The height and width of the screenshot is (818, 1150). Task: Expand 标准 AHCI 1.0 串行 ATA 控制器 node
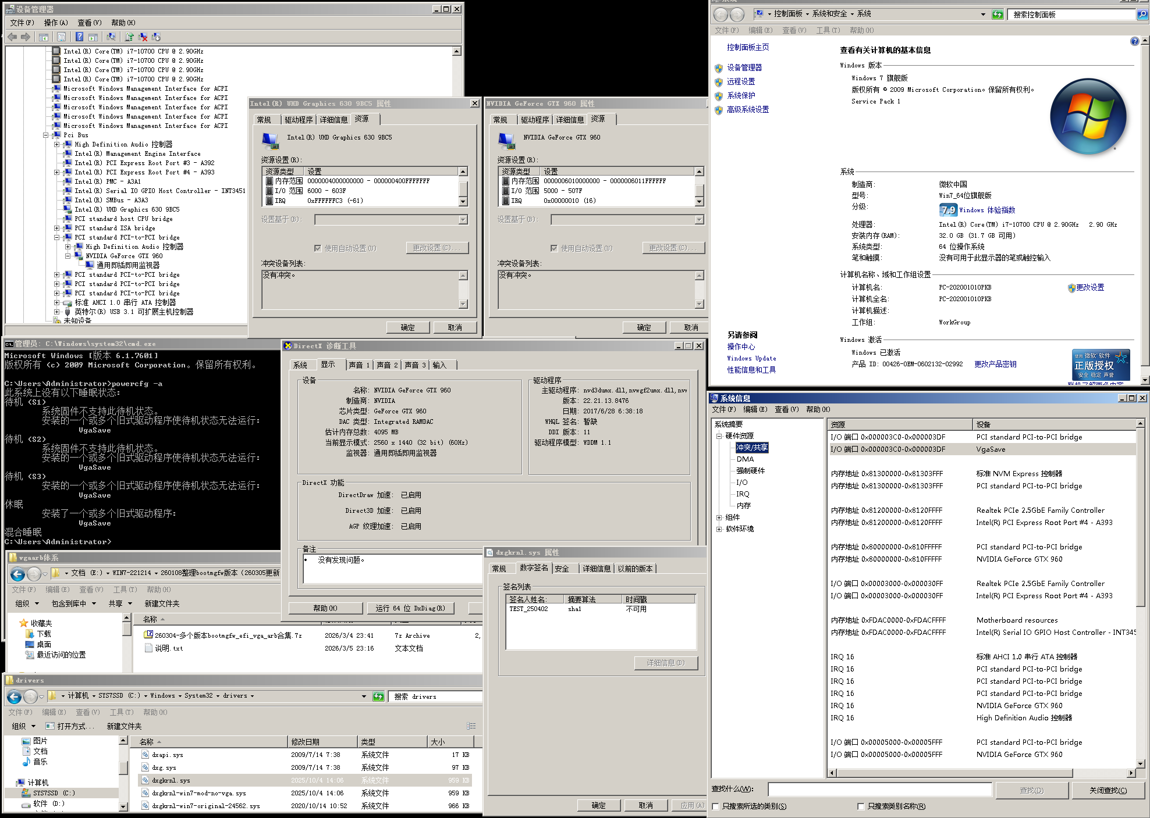click(57, 302)
